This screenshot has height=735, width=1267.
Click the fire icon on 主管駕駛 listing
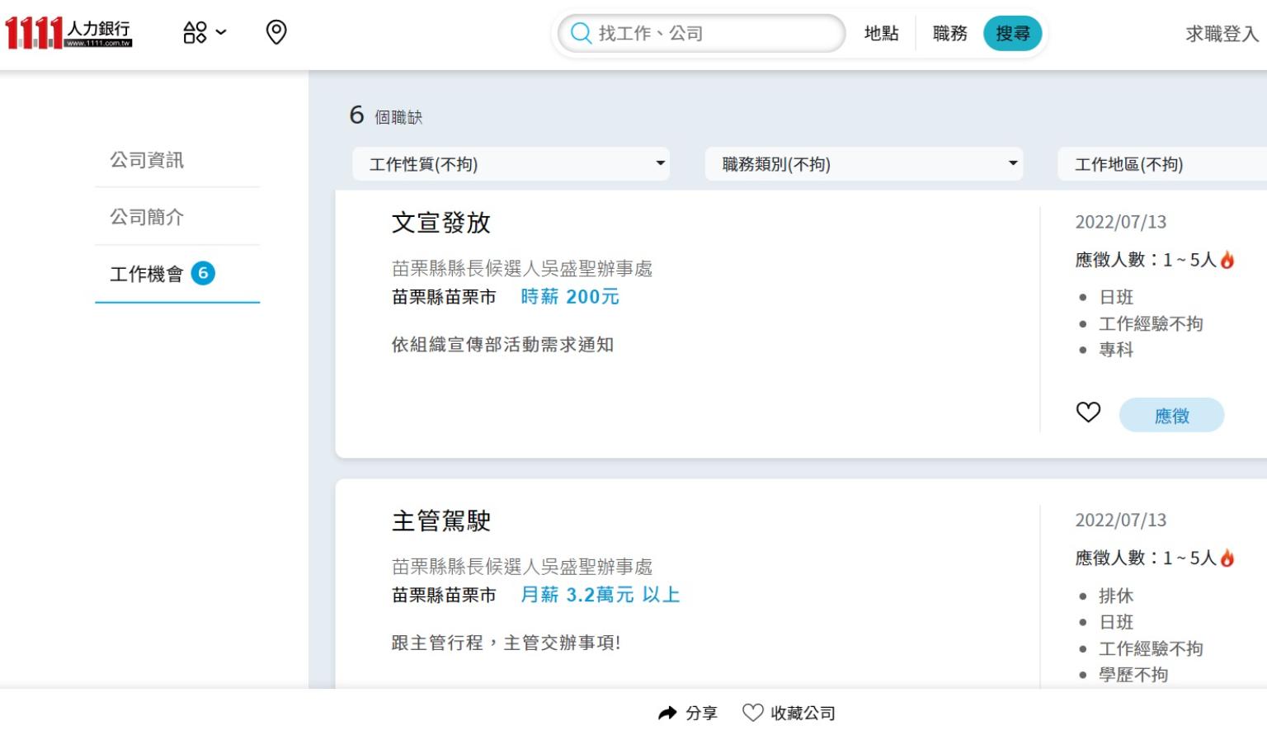1227,558
